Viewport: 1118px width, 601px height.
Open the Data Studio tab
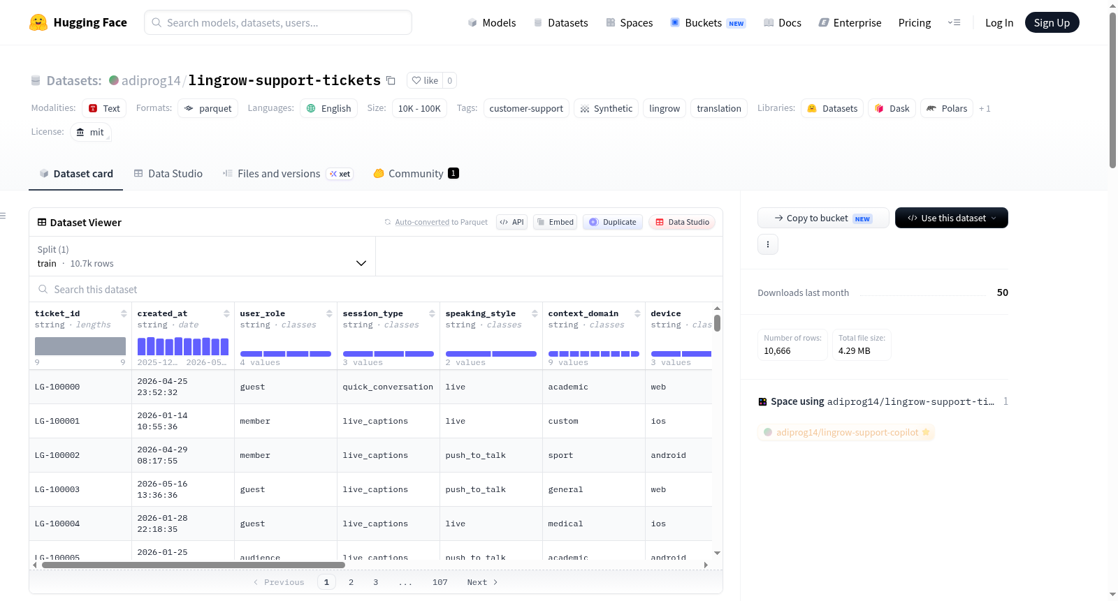tap(168, 174)
